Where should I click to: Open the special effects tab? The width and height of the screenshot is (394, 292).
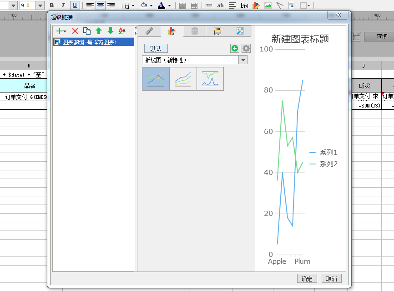240,31
